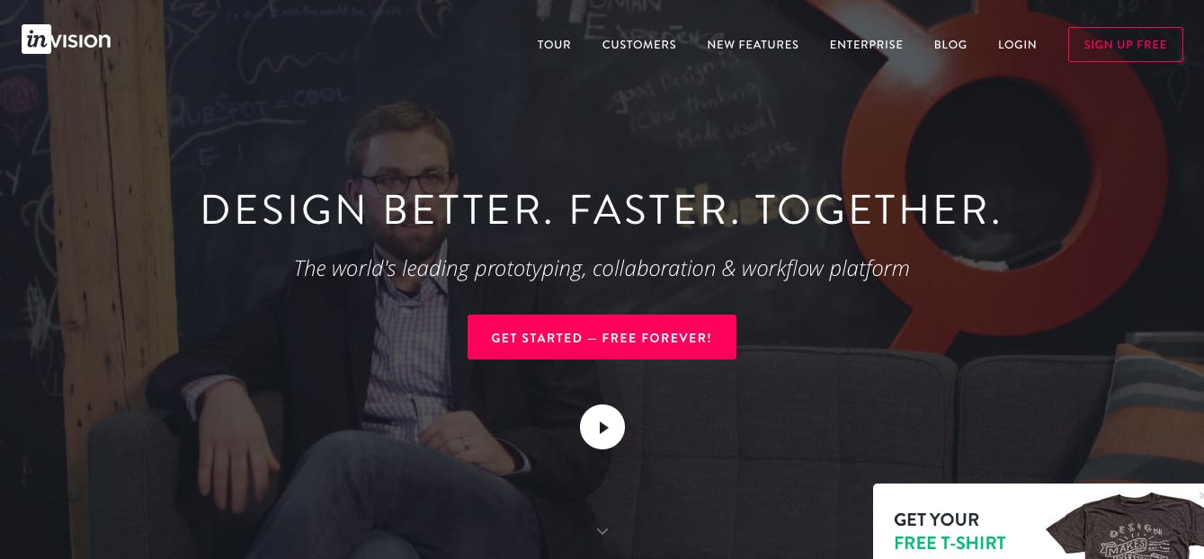This screenshot has height=559, width=1204.
Task: Click the Design Better headline
Action: click(x=601, y=209)
